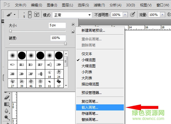Select the spatter brush labeled 39

pyautogui.click(x=22, y=83)
